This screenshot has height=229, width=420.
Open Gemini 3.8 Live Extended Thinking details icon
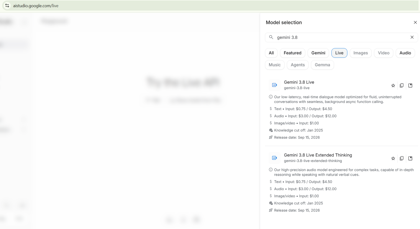coord(410,158)
